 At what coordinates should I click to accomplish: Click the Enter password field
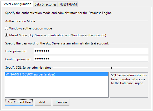point(91,51)
